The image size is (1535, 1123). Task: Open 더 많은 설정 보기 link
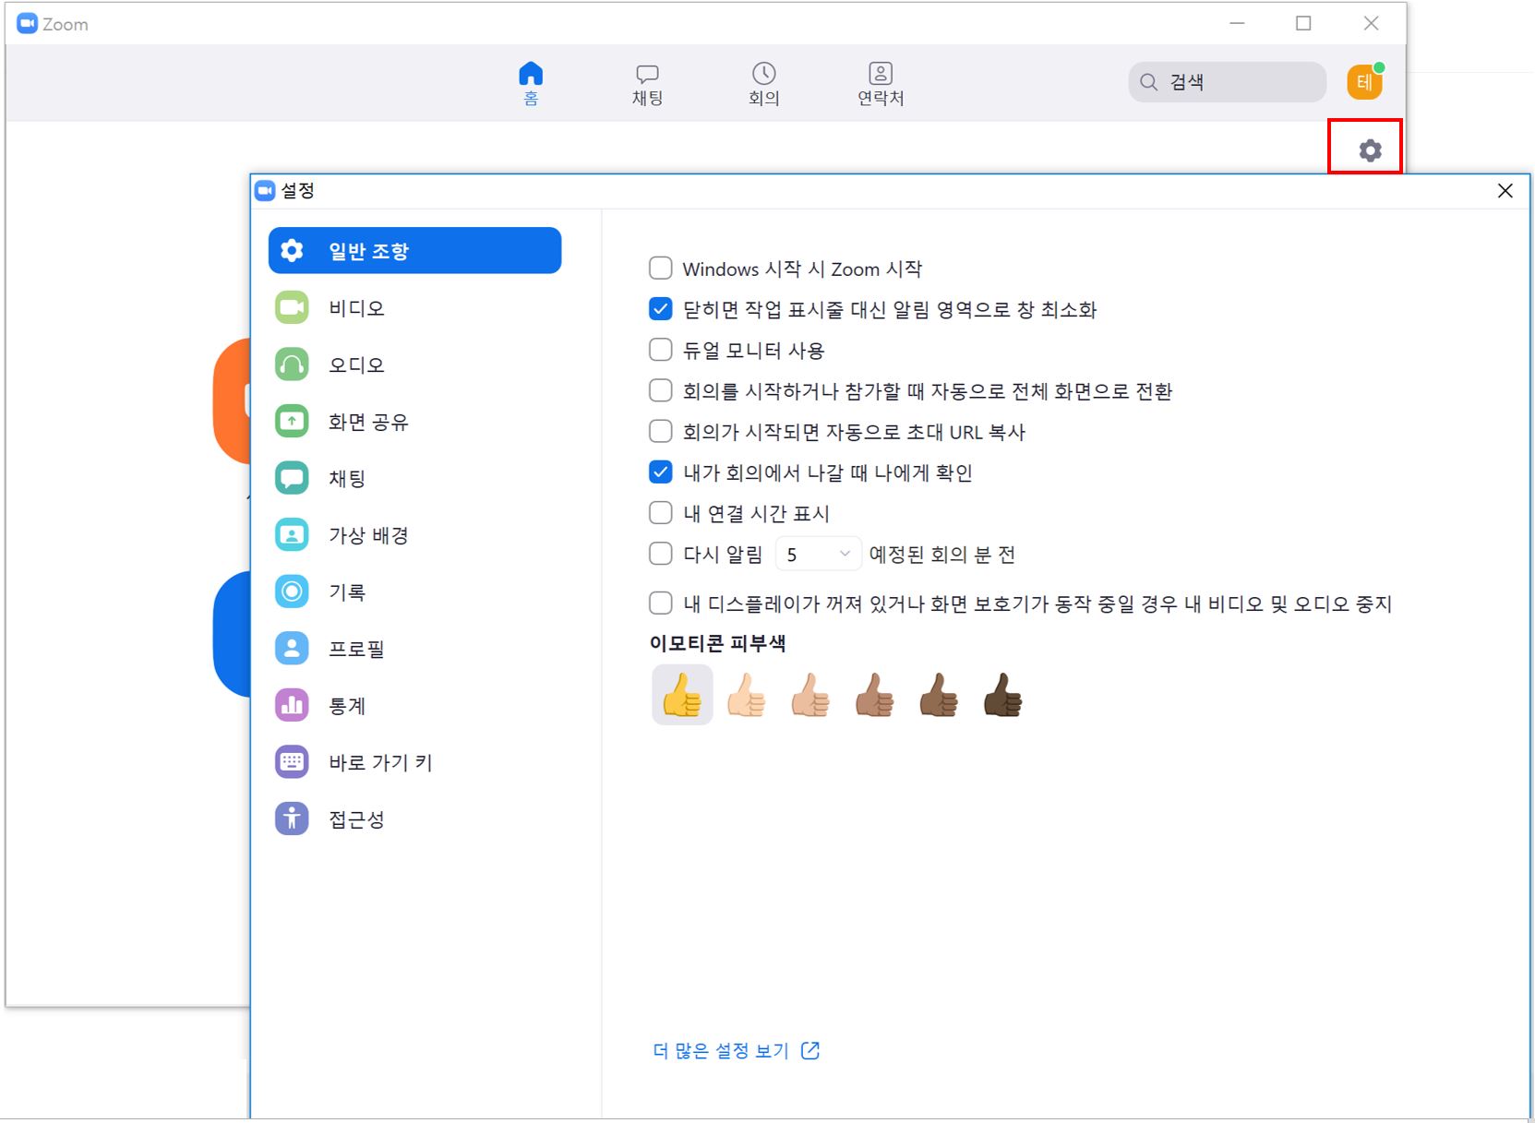(721, 1050)
